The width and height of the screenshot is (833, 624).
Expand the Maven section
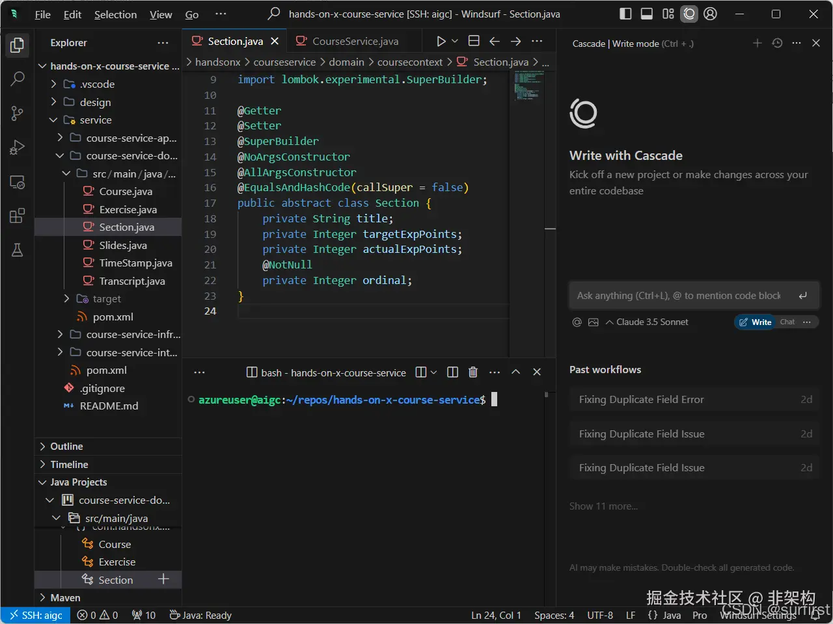65,597
